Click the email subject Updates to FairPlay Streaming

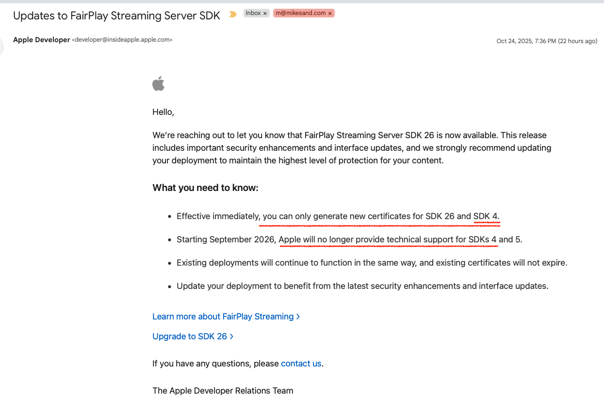(x=116, y=16)
